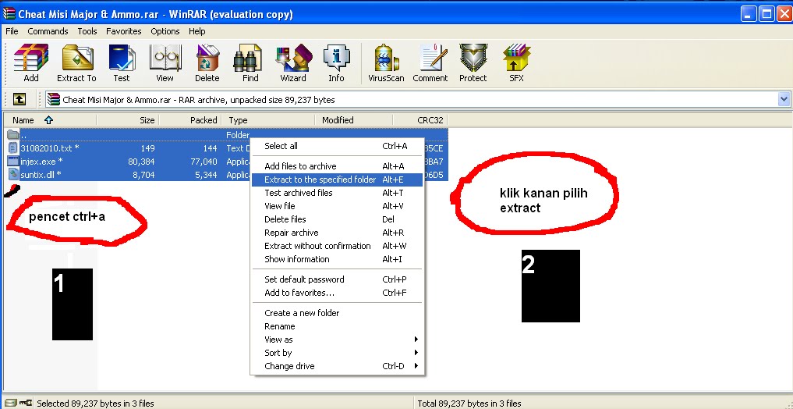
Task: Sort by the CRC32 column header
Action: (420, 120)
